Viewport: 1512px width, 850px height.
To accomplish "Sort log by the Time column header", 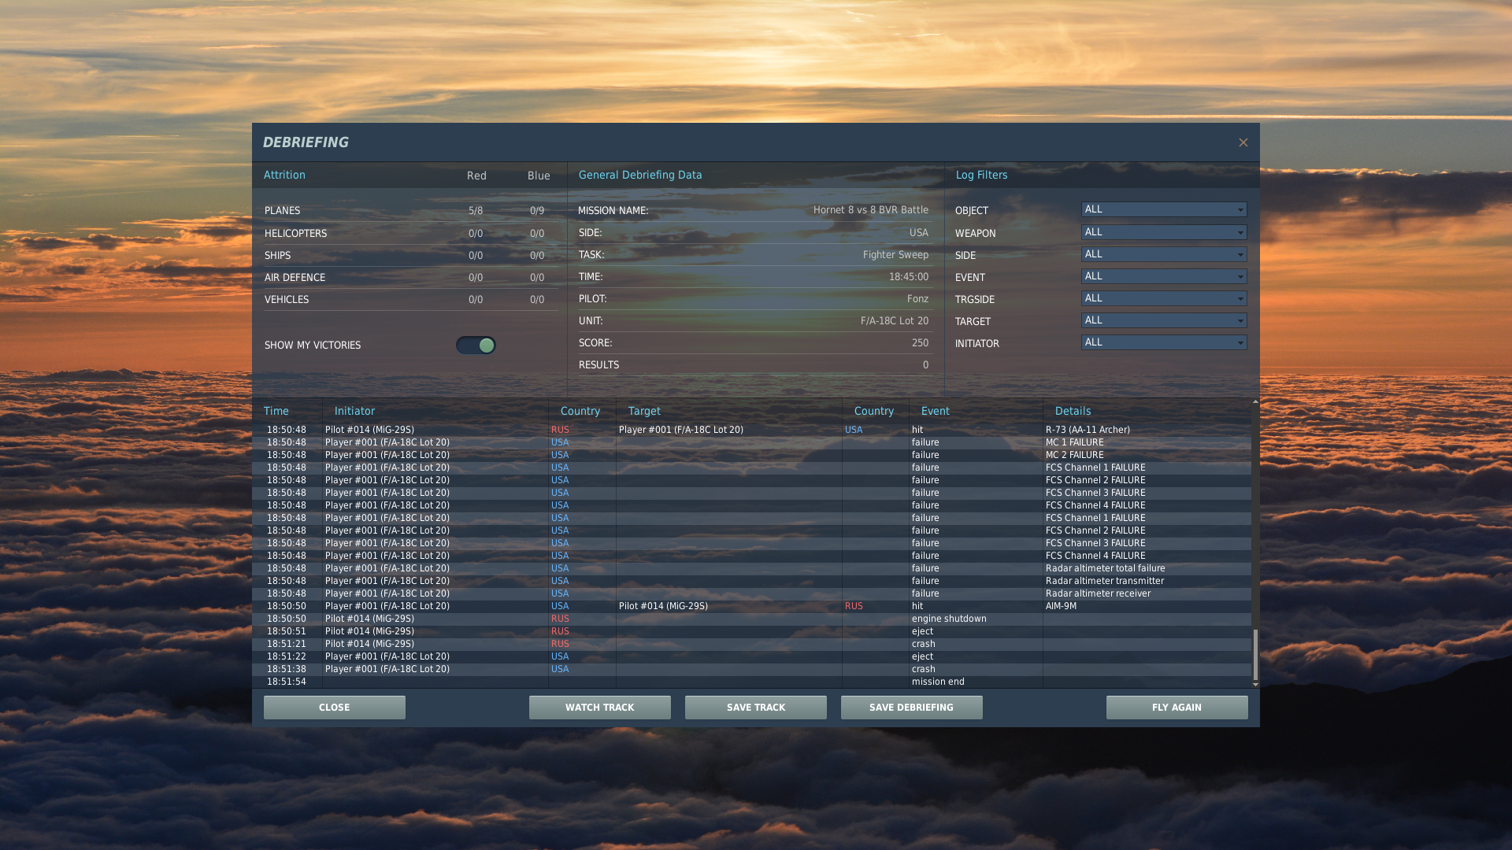I will click(x=276, y=411).
